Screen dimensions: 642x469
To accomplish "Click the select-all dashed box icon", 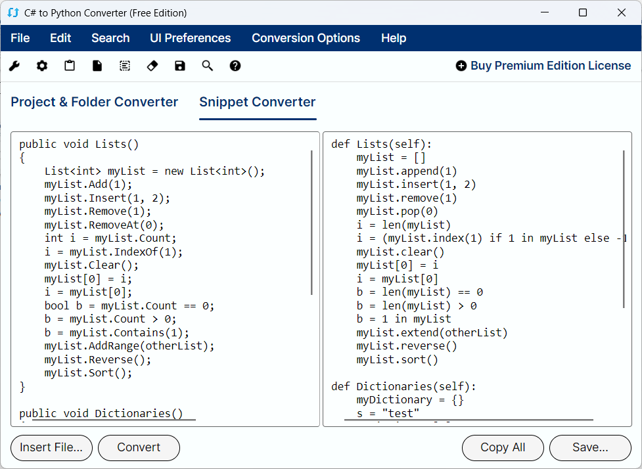I will tap(125, 66).
